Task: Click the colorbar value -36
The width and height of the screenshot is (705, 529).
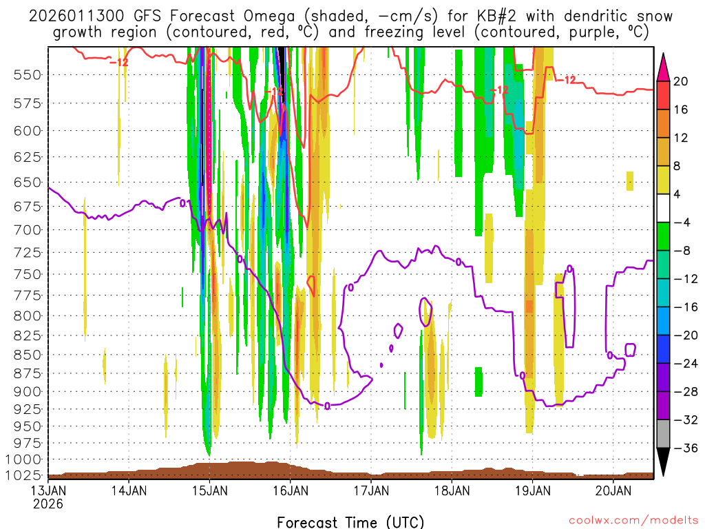Action: point(686,448)
